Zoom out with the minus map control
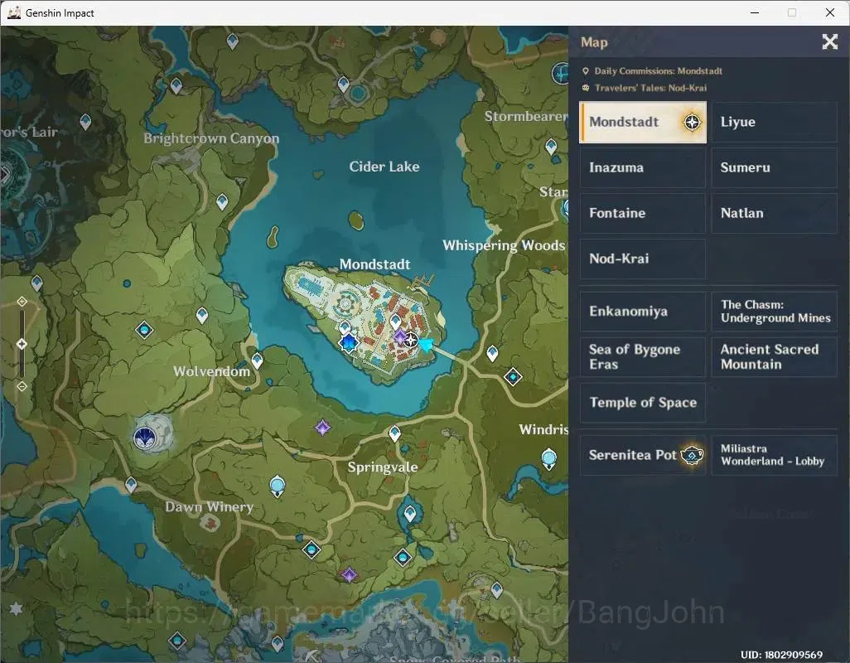850x663 pixels. (22, 386)
